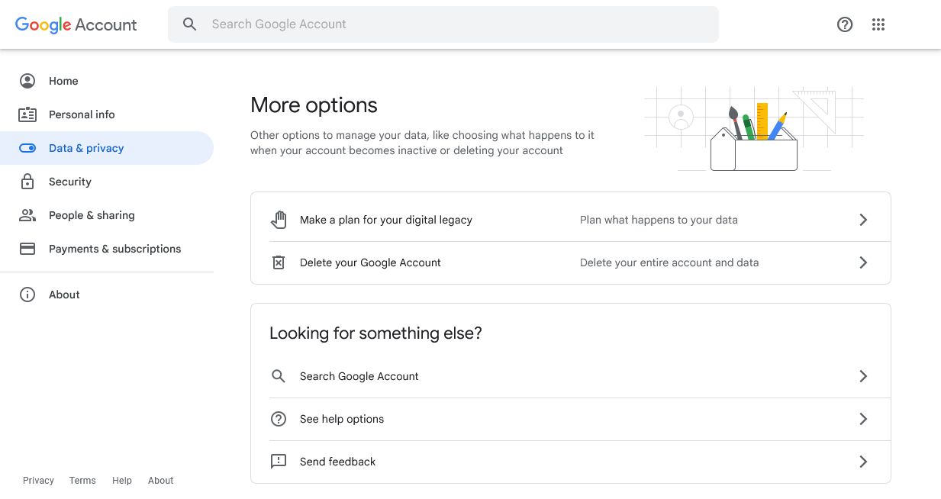The width and height of the screenshot is (941, 499).
Task: Expand Make a plan for your digital legacy
Action: 863,219
